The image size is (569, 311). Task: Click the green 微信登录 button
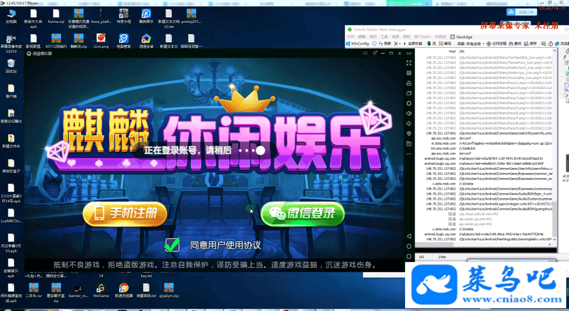pos(302,213)
